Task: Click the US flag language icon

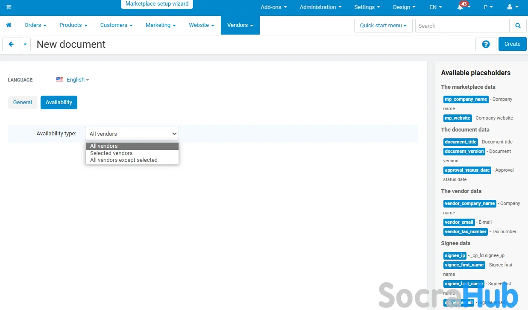Action: (x=60, y=80)
